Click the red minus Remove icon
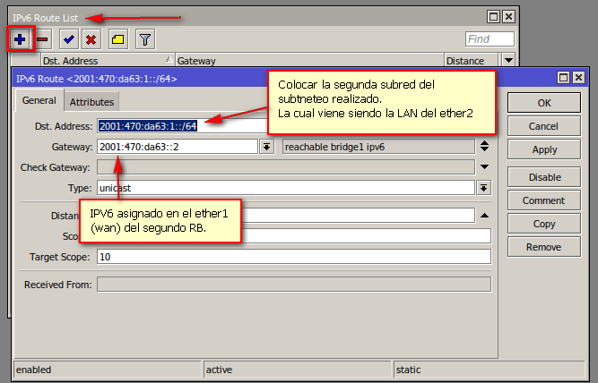This screenshot has height=383, width=598. coord(43,38)
